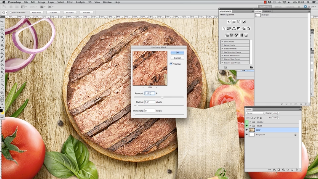Open the Image menu

point(42,2)
